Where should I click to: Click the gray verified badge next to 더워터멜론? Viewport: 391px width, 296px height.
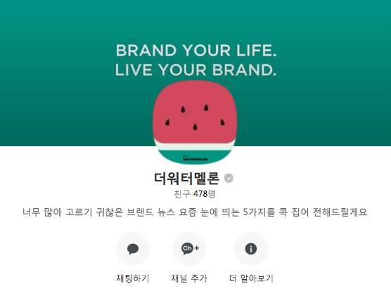229,178
